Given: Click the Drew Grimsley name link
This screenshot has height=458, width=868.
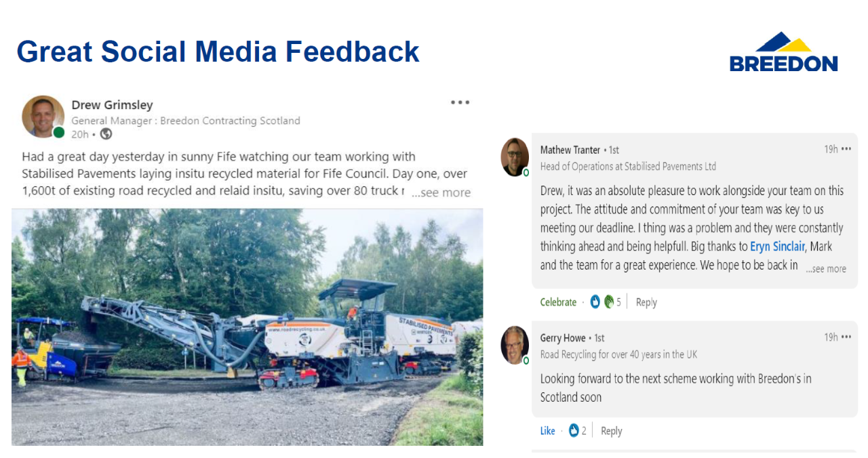Looking at the screenshot, I should 112,105.
